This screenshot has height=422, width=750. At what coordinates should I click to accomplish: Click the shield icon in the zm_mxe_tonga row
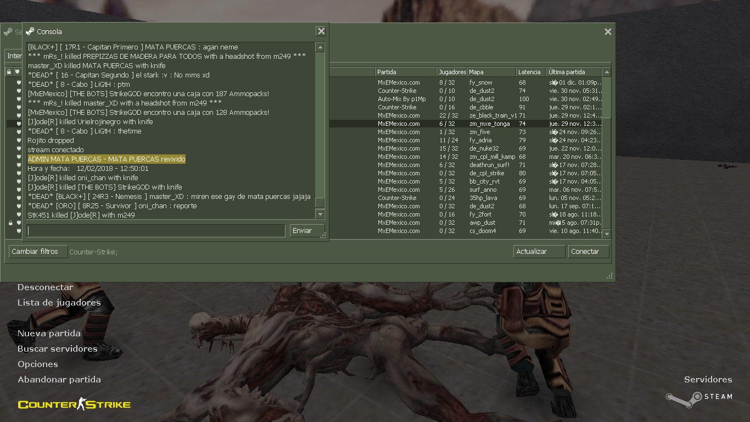[19, 124]
